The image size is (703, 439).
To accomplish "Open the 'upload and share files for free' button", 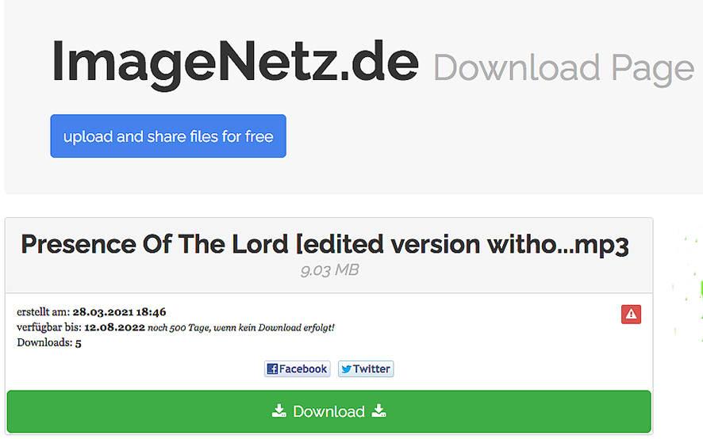I will (168, 136).
